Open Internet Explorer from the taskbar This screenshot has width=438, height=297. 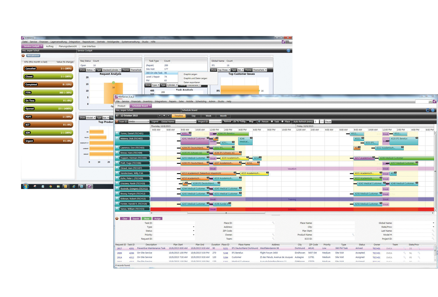pos(74,186)
